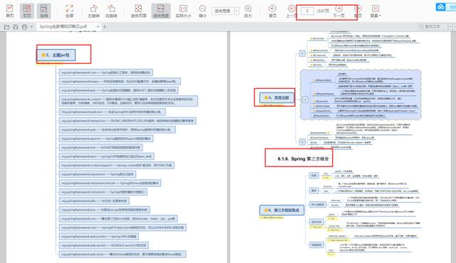
Task: Go to first page (首页)
Action: click(272, 11)
